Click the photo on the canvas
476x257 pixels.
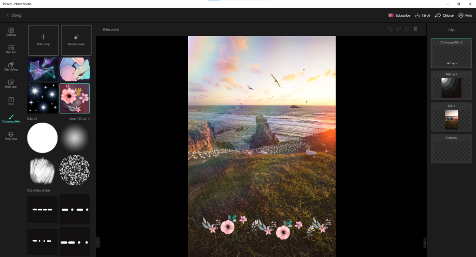[262, 146]
